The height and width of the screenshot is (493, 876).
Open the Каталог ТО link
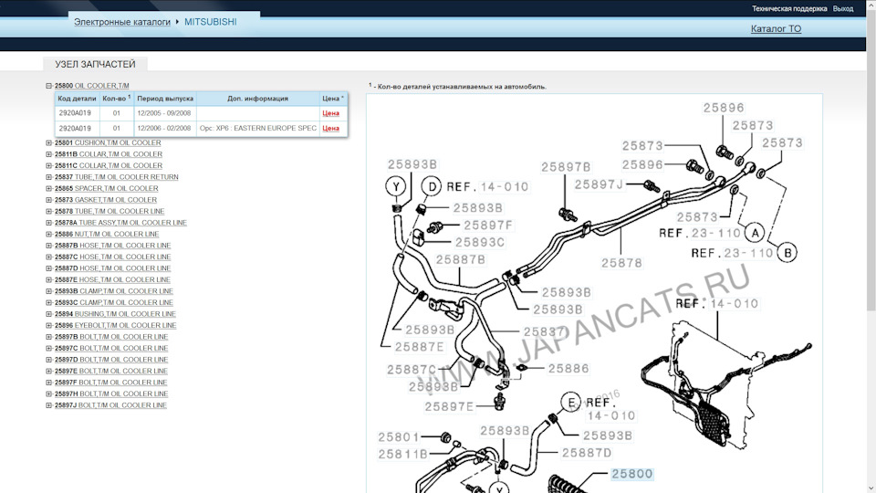tap(776, 29)
